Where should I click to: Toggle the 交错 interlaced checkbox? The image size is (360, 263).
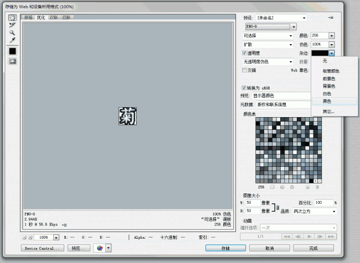pos(244,70)
